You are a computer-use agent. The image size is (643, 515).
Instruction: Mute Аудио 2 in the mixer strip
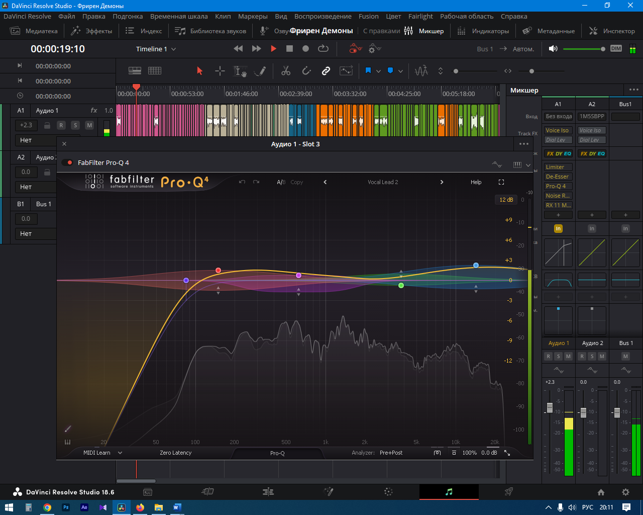[x=602, y=356]
